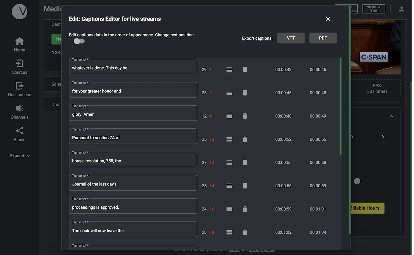
Task: Collapse the right-side panel with the chevron
Action: [x=391, y=116]
